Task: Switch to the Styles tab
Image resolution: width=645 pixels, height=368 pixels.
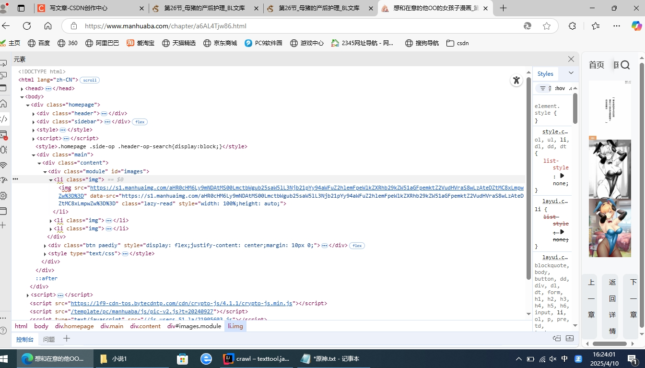Action: (x=545, y=74)
